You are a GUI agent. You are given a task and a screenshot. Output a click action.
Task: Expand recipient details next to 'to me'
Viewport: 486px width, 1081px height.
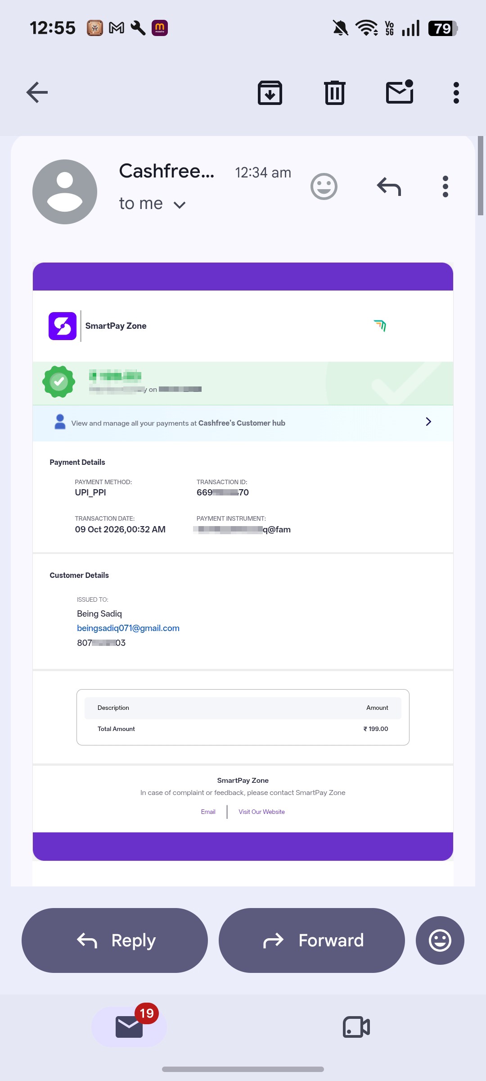pos(180,205)
